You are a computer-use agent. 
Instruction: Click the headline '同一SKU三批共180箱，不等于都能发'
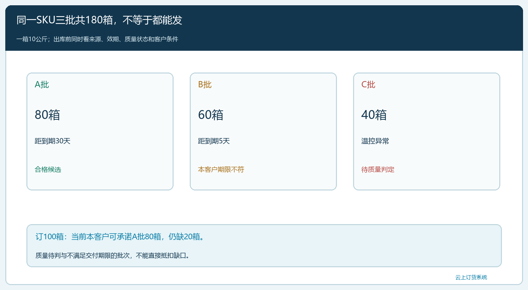click(99, 20)
